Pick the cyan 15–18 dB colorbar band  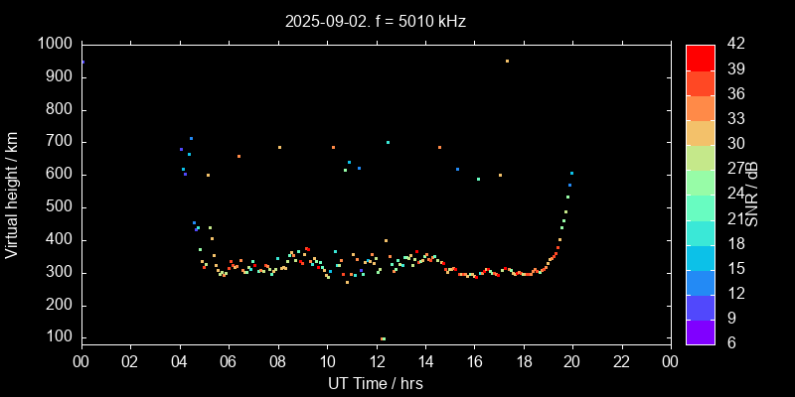pos(700,257)
